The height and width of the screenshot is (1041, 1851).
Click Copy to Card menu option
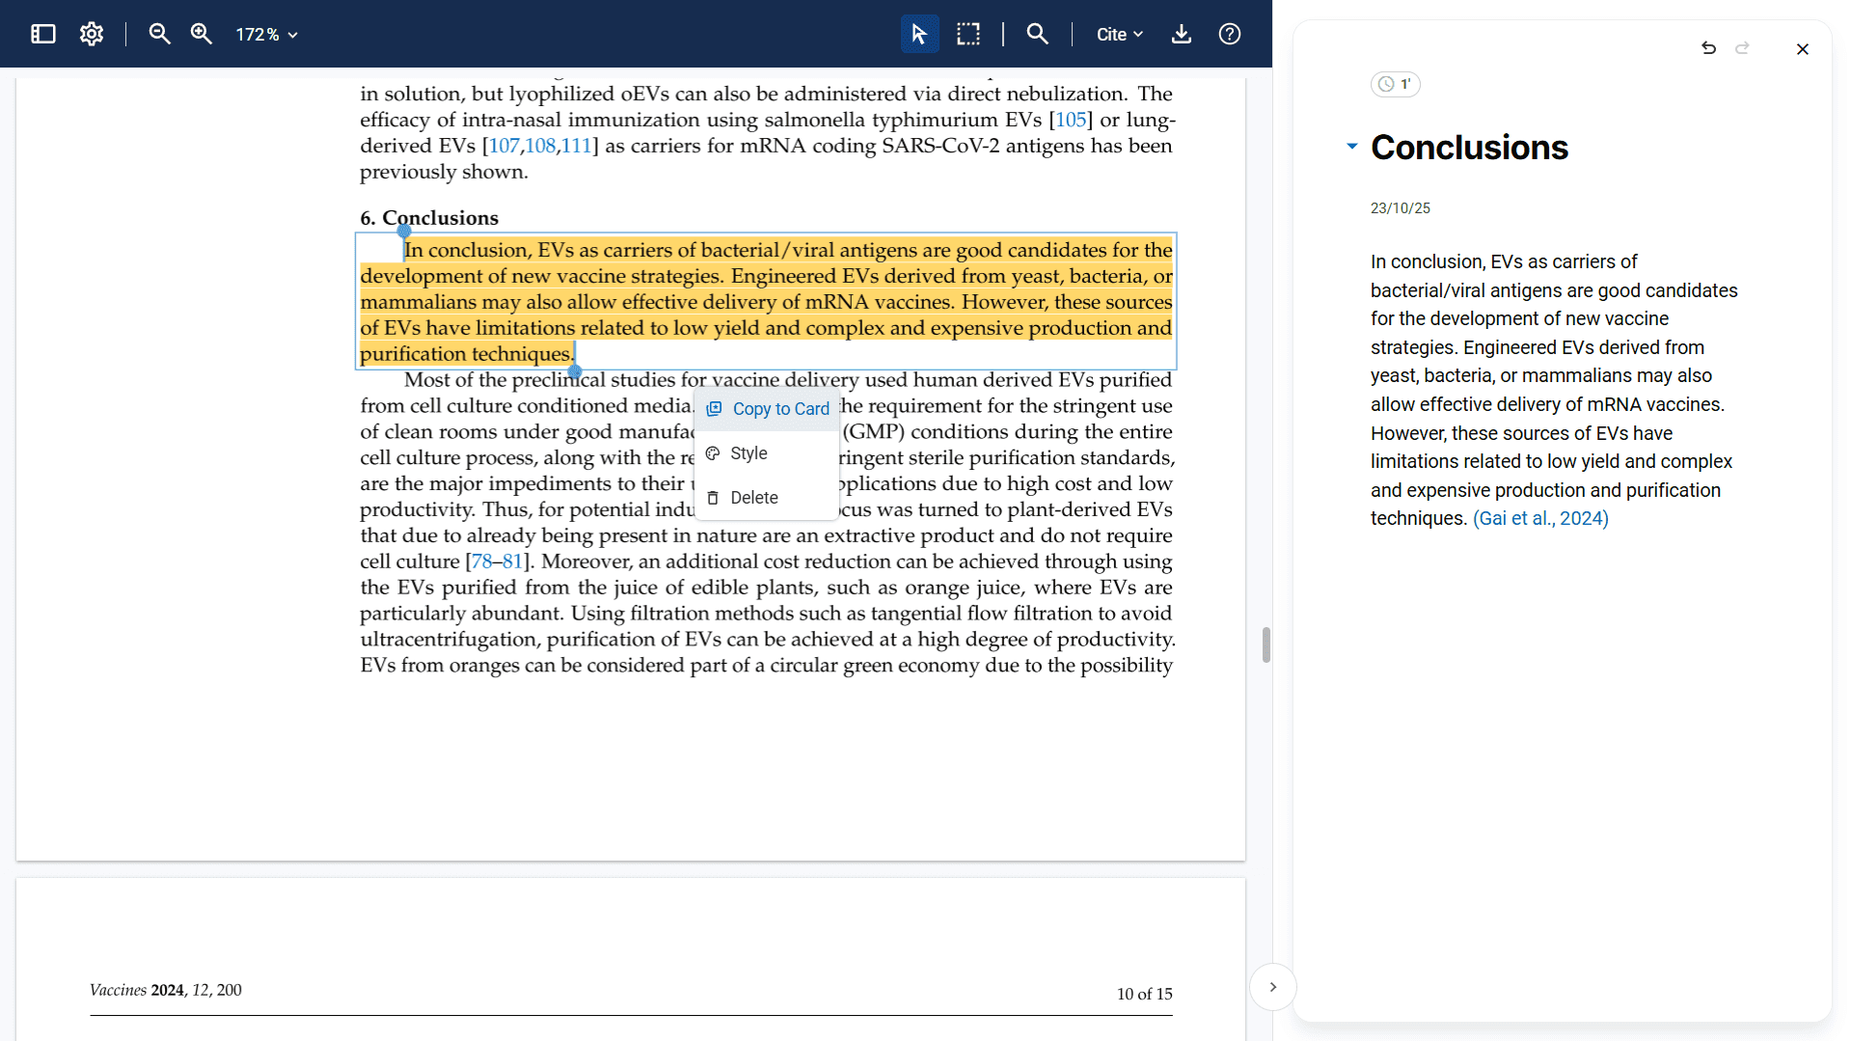pyautogui.click(x=768, y=409)
